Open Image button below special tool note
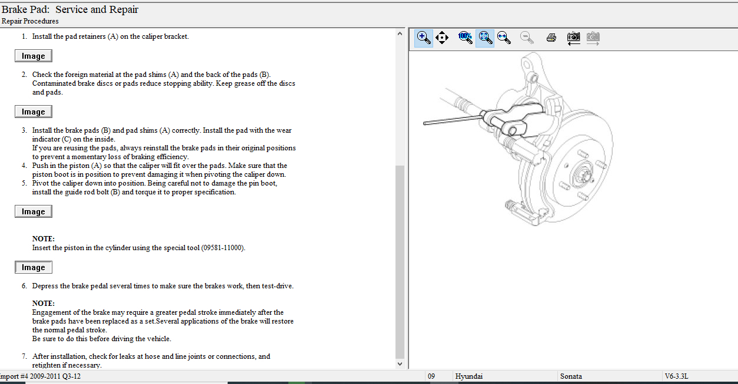 [x=34, y=267]
